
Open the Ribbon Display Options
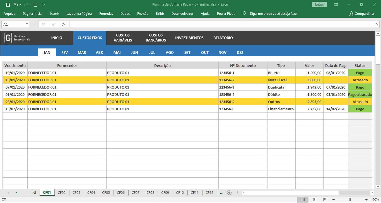(x=336, y=4)
